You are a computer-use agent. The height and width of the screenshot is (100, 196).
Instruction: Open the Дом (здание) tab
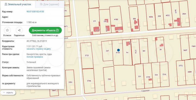click(x=50, y=4)
